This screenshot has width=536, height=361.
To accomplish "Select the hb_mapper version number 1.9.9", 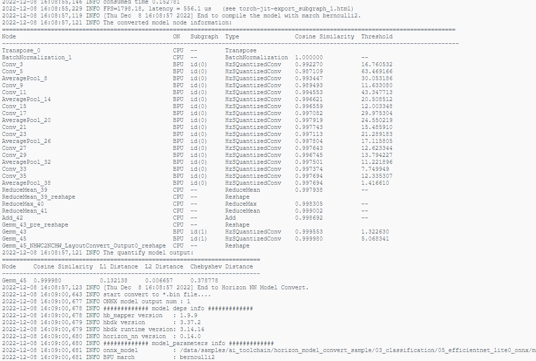I will 189,315.
